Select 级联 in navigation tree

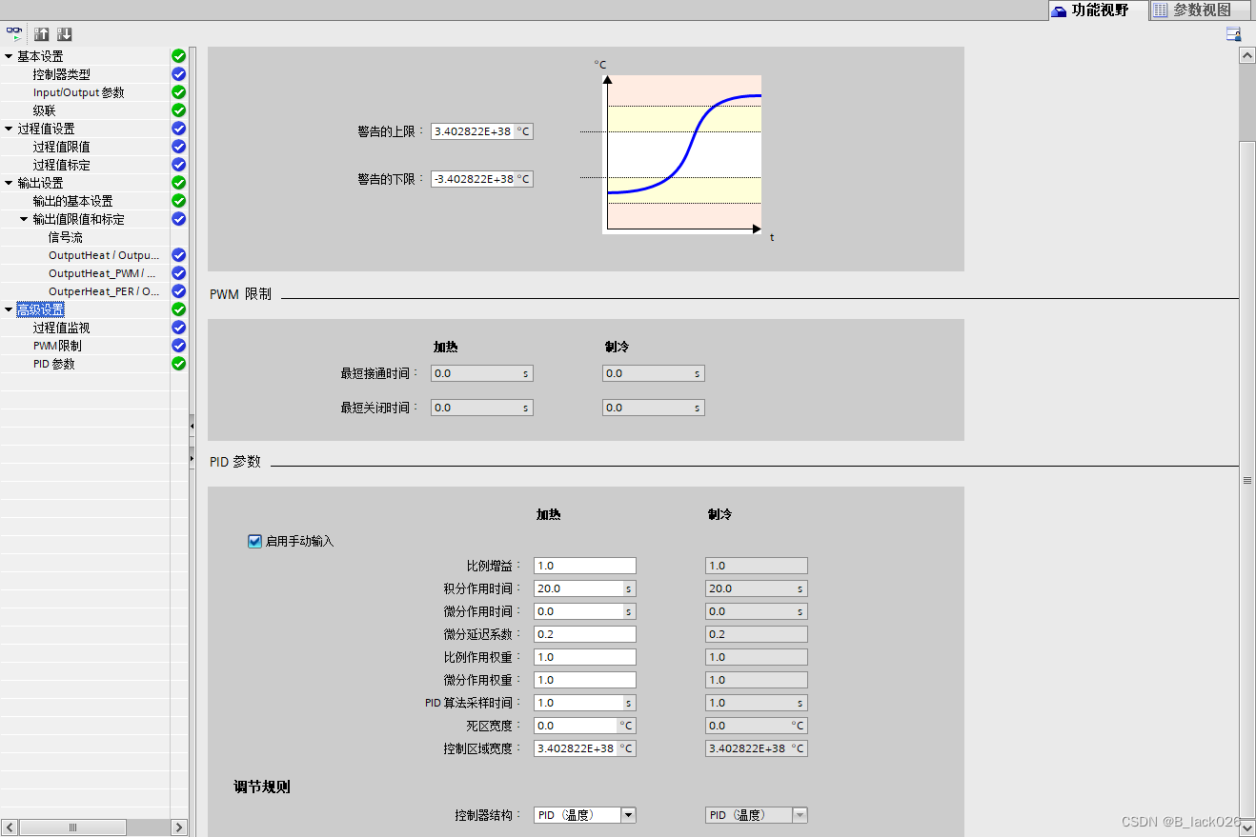[44, 110]
